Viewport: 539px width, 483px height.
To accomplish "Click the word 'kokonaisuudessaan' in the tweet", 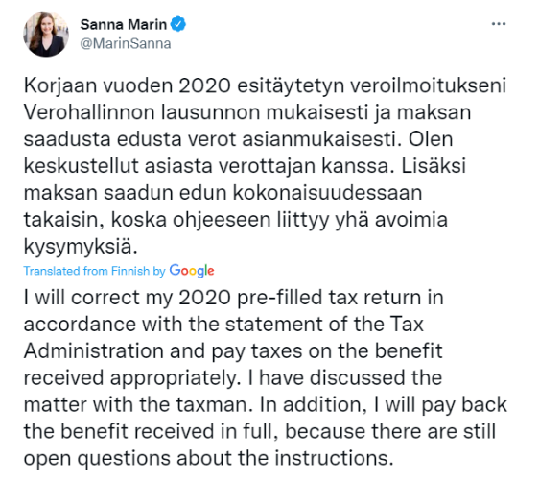I will [327, 192].
